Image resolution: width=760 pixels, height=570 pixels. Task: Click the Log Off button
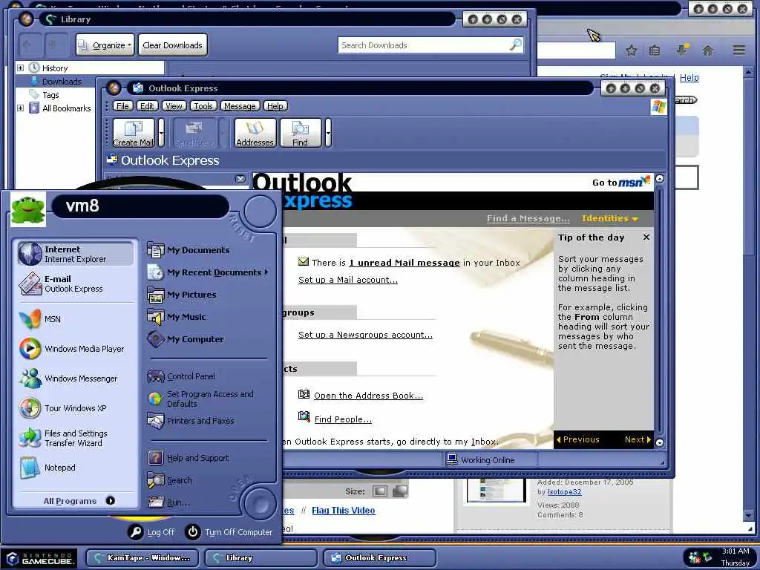151,532
